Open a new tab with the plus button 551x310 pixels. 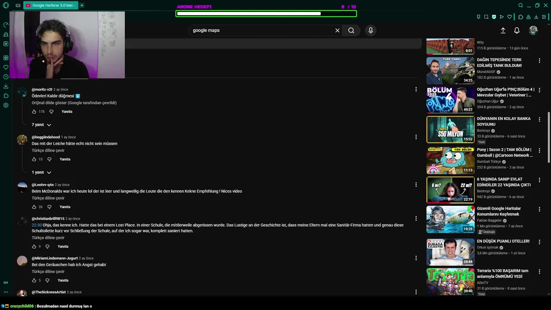pos(82,6)
